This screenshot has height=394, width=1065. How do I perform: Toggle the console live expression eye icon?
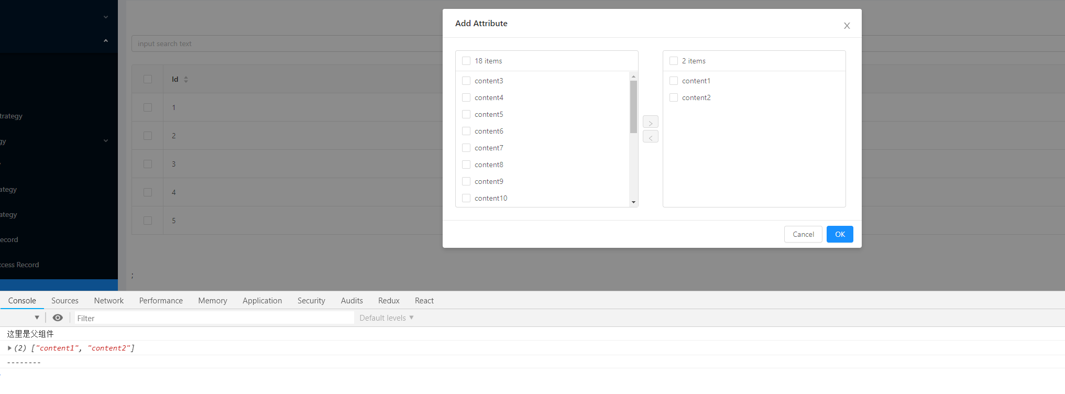click(58, 318)
